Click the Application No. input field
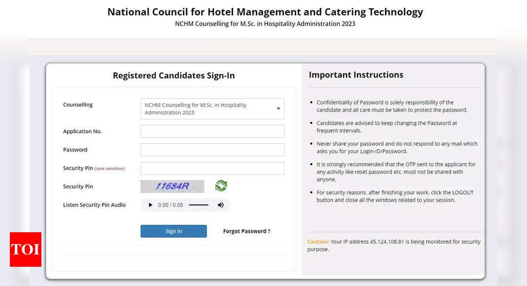This screenshot has width=527, height=286. click(x=212, y=131)
